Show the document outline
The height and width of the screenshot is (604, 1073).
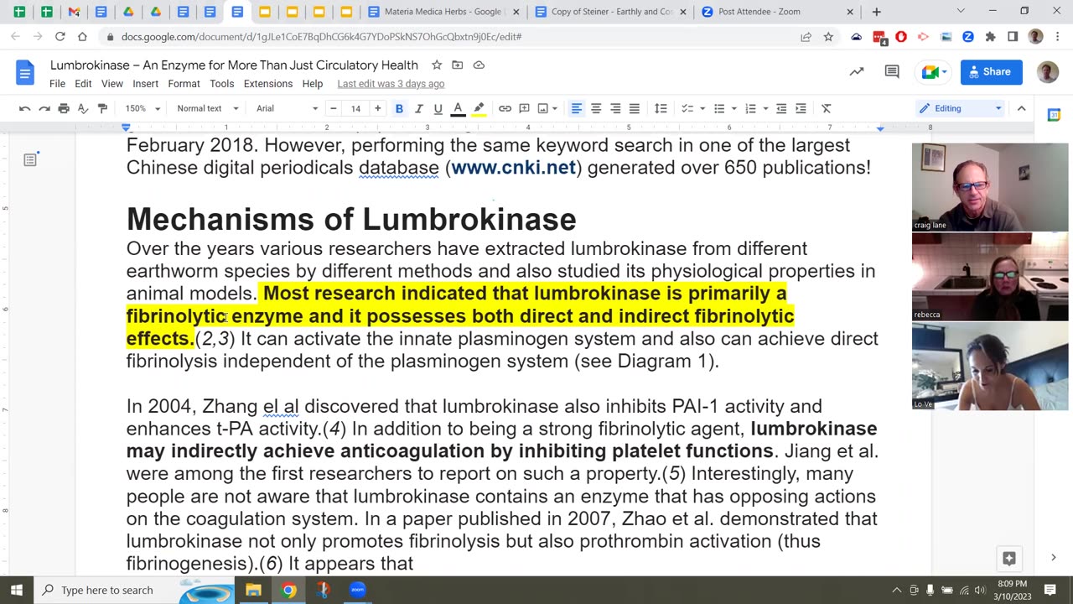tap(30, 159)
